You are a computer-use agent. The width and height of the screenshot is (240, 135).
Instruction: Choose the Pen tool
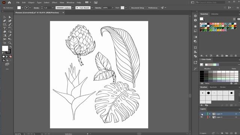[x=4, y=21]
